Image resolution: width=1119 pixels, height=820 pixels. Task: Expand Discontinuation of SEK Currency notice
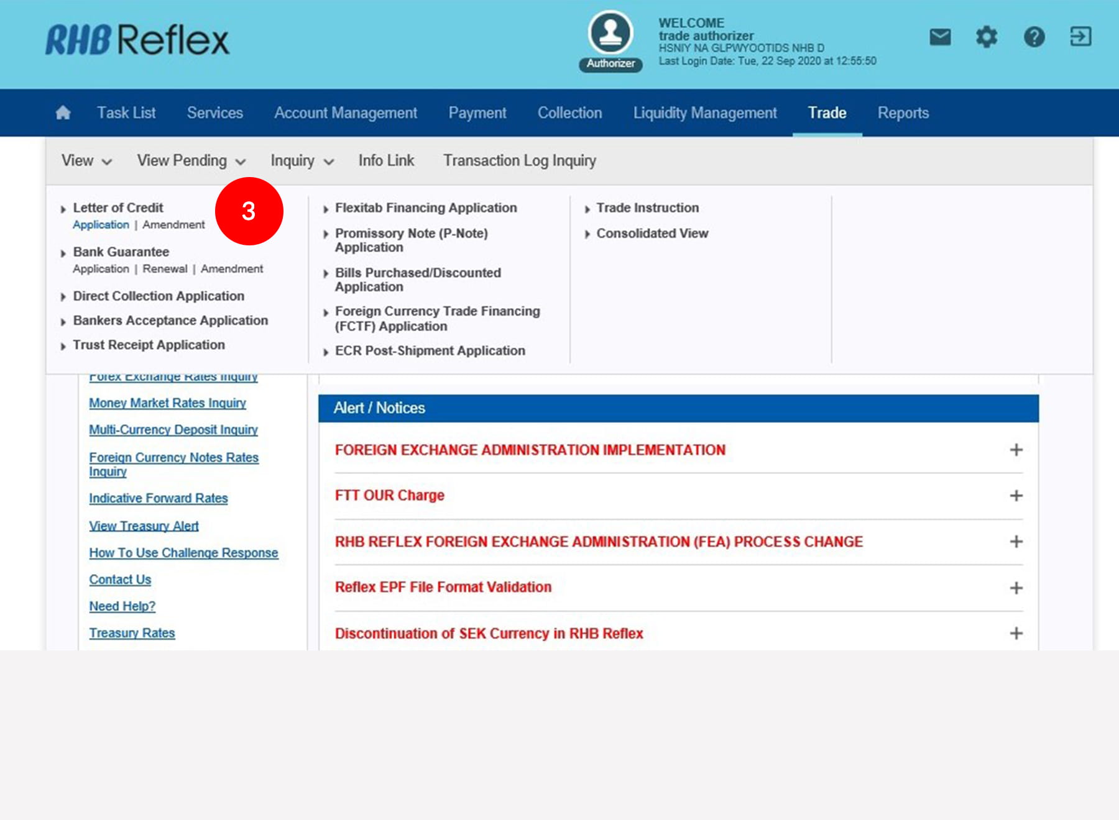click(1016, 633)
